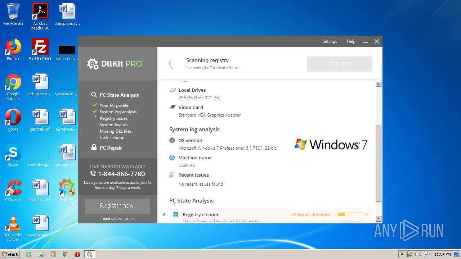Open CCleaner desktop shortcut
This screenshot has width=461, height=259.
click(13, 190)
